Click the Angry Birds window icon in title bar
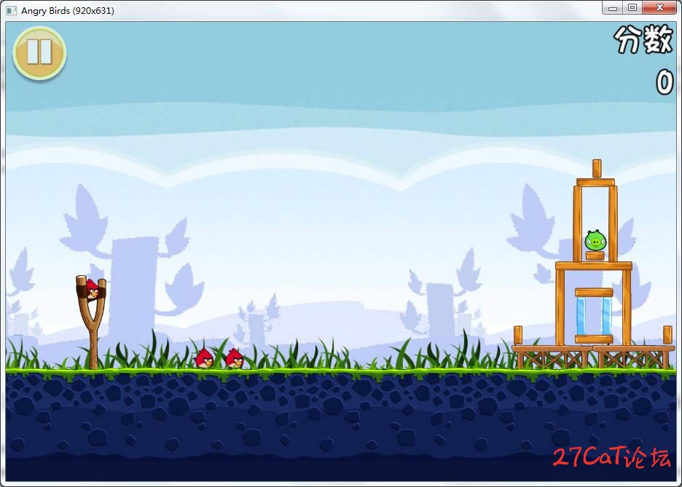 click(11, 10)
